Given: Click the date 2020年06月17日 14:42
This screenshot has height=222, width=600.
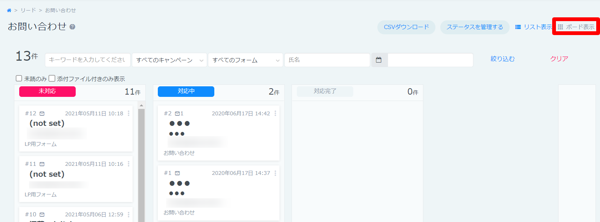Looking at the screenshot, I should [x=241, y=113].
